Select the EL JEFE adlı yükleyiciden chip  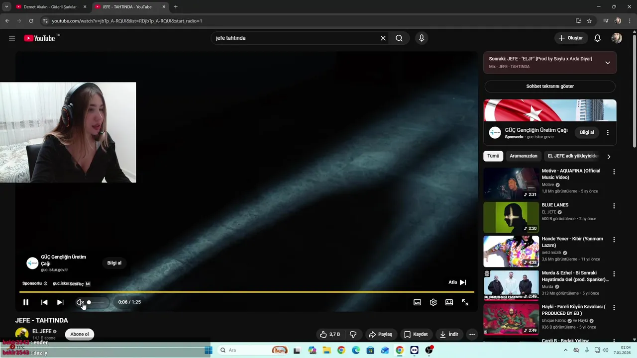572,156
